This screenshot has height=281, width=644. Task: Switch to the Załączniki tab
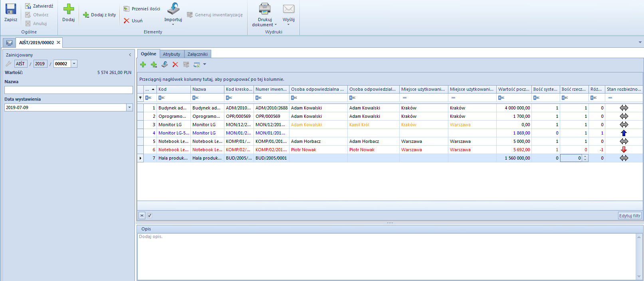[198, 54]
